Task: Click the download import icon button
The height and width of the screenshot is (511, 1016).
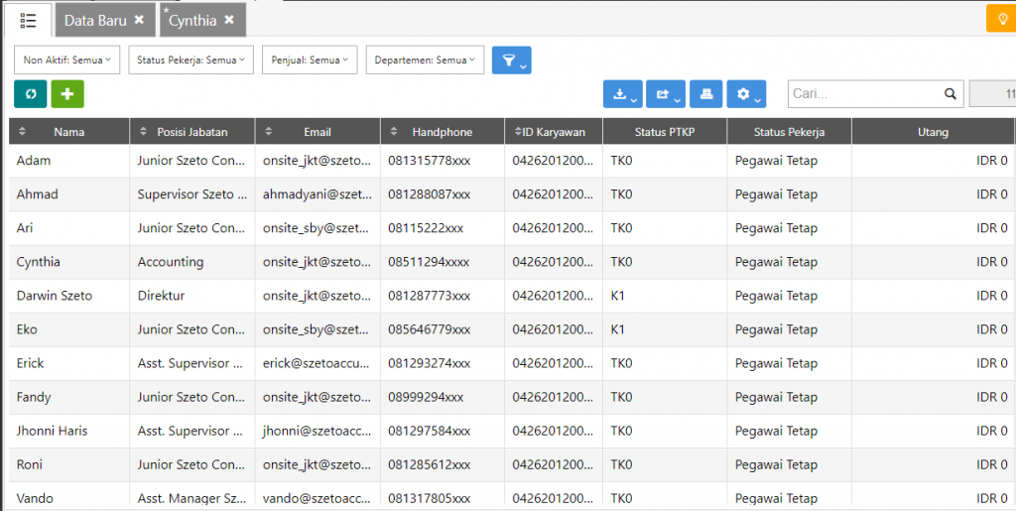Action: [622, 94]
